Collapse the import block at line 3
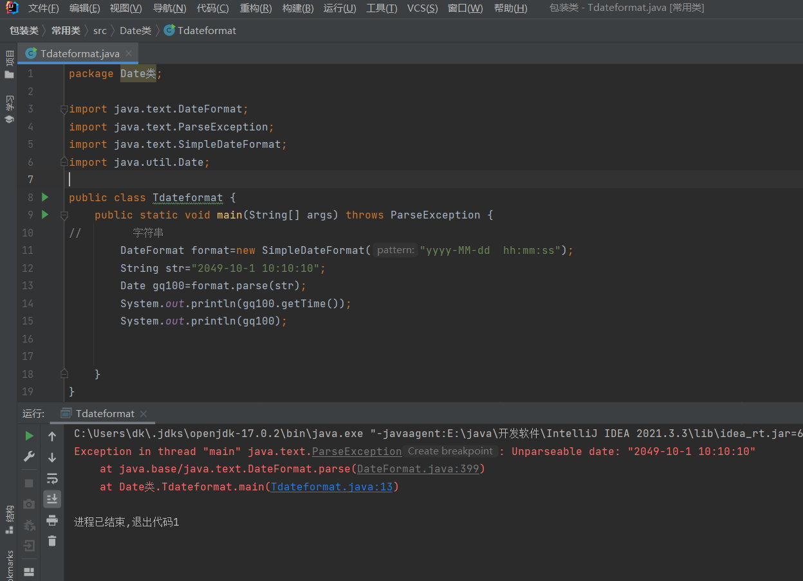 point(64,109)
